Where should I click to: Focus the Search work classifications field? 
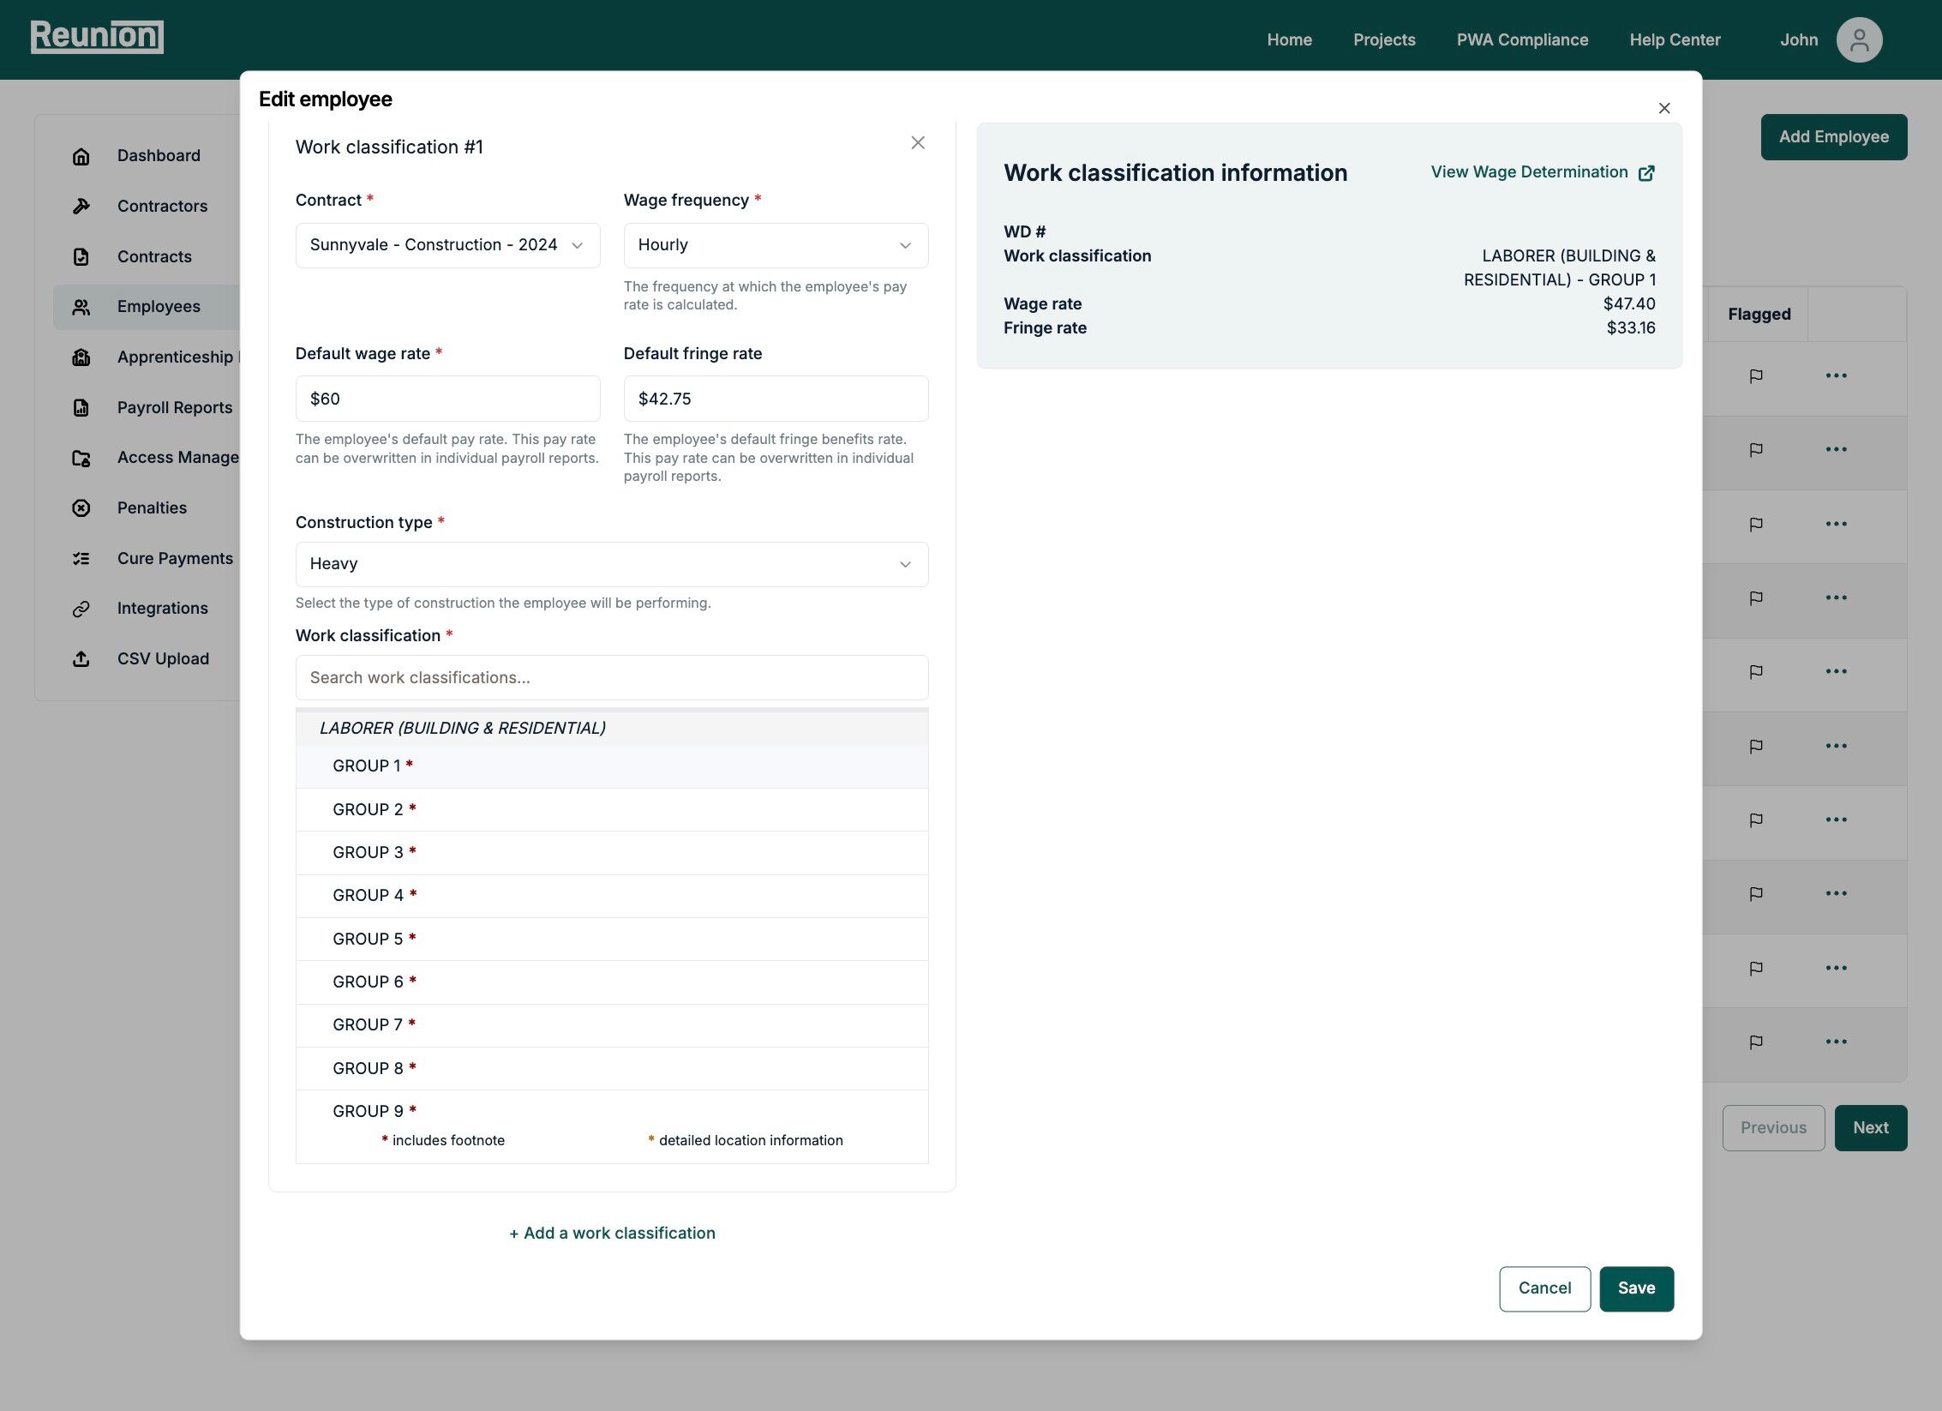[x=611, y=677]
